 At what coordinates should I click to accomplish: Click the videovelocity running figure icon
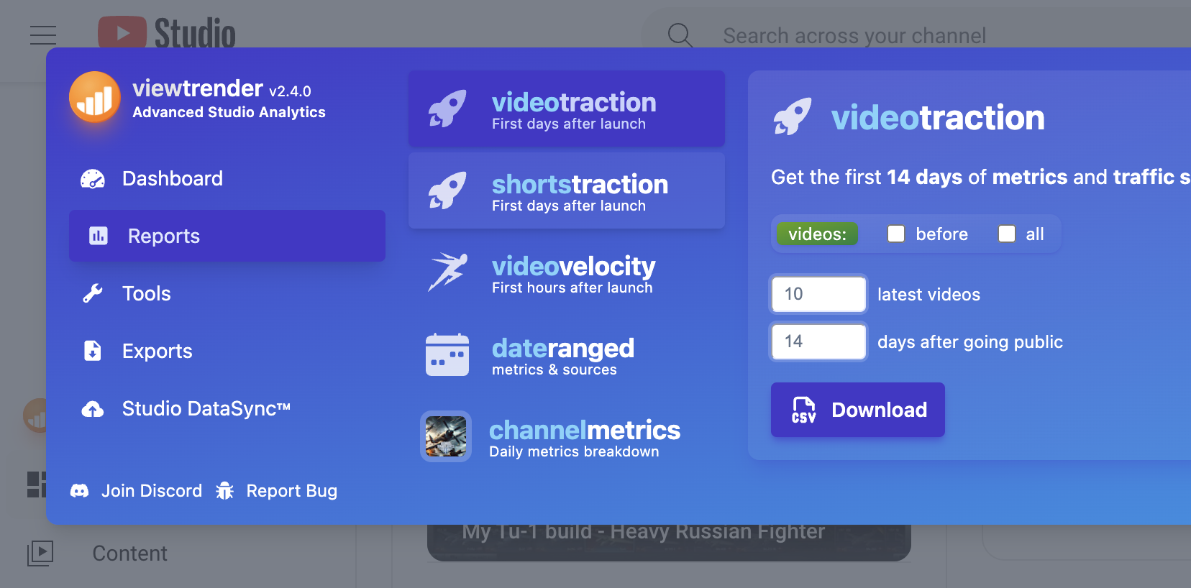click(x=447, y=272)
